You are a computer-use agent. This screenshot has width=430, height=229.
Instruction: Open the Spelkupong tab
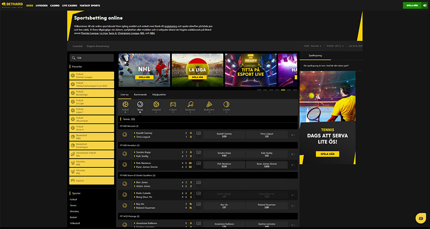pos(315,55)
